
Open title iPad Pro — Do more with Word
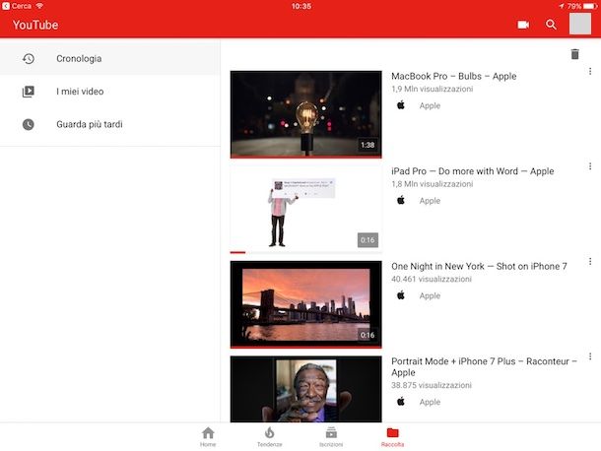tap(473, 171)
